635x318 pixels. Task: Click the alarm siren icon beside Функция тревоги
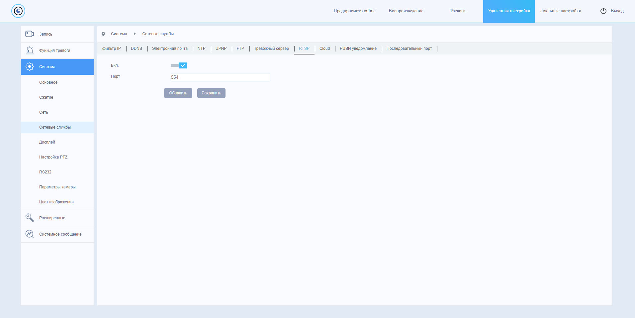[30, 50]
